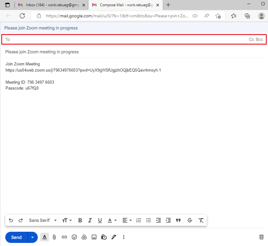268x246 pixels.
Task: Toggle the formatting options toolbar
Action: click(x=45, y=237)
